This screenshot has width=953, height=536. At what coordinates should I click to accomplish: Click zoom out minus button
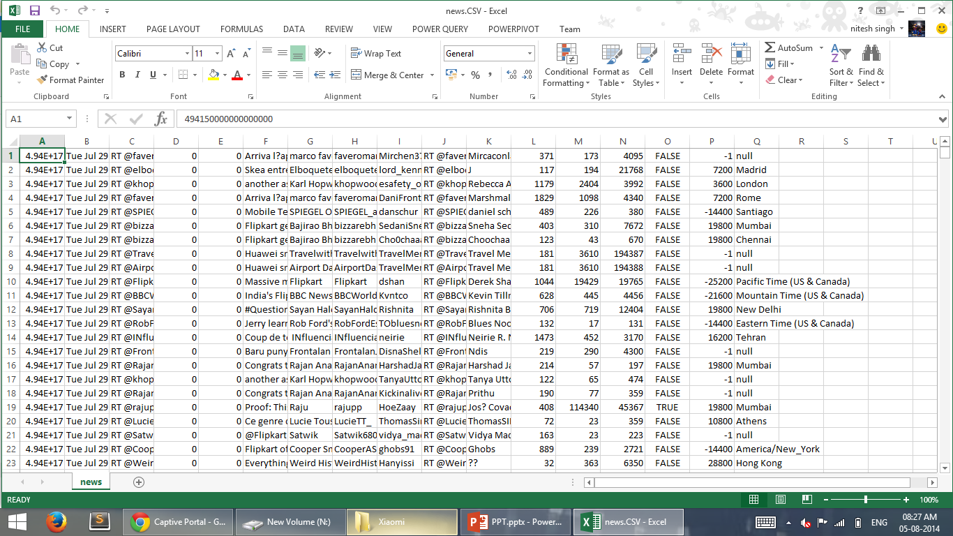(825, 500)
